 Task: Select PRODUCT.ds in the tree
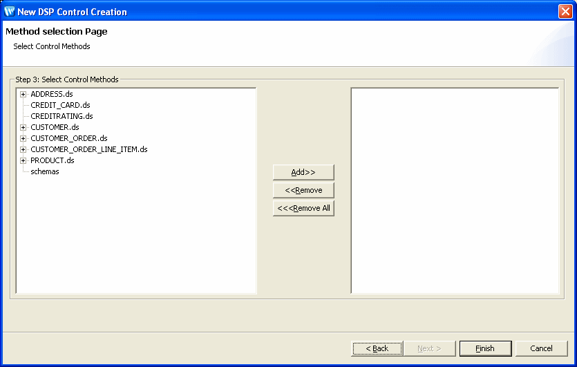[x=53, y=160]
